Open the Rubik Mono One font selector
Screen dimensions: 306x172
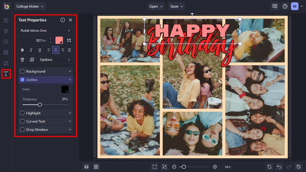click(45, 30)
